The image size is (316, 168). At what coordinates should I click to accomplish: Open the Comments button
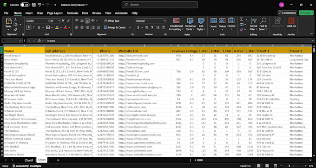tap(287, 13)
